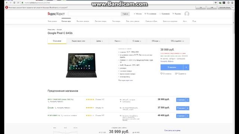The image size is (239, 134).
Task: Open the Дом, дача, ремонт category
Action: pyautogui.click(x=133, y=21)
